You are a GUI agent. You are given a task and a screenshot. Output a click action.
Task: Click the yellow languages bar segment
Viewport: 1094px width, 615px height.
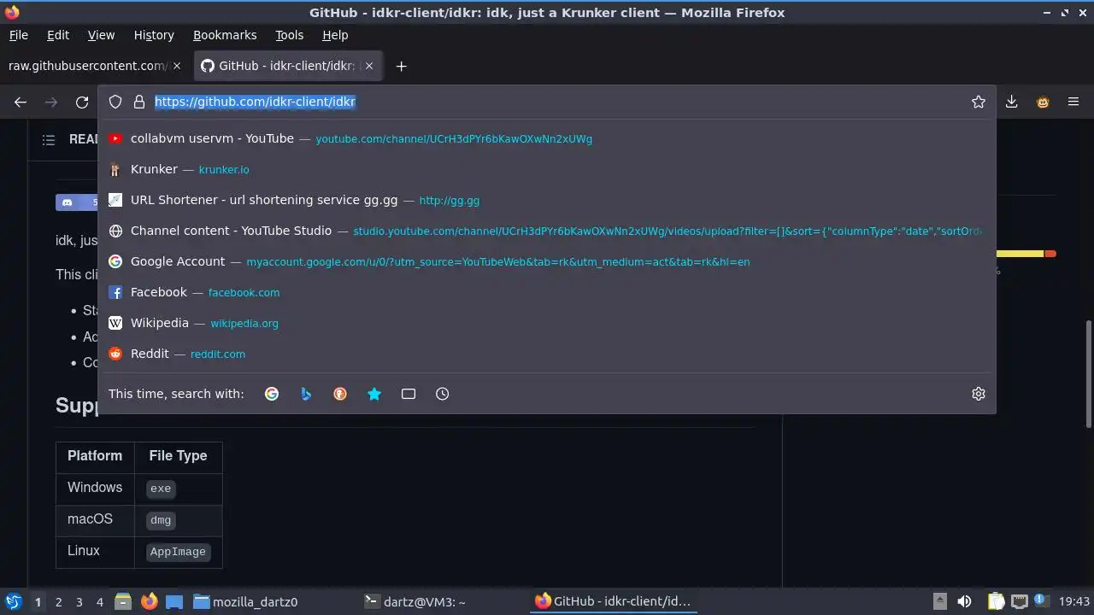[1020, 254]
